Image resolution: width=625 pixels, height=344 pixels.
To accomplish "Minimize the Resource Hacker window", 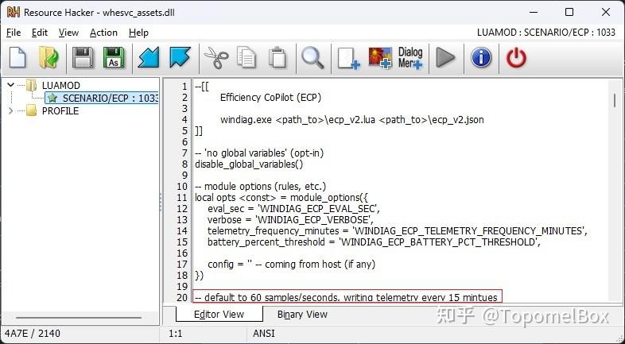I will pos(534,13).
